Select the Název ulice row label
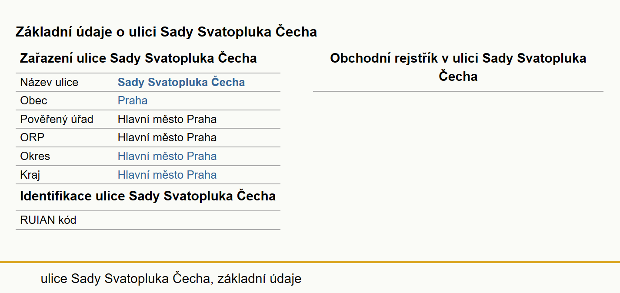The height and width of the screenshot is (293, 620). (49, 82)
